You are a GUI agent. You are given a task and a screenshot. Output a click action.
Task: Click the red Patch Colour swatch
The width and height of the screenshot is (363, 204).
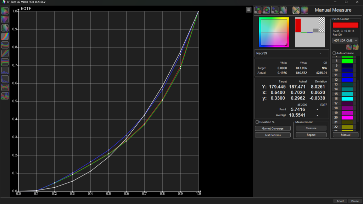pos(345,25)
